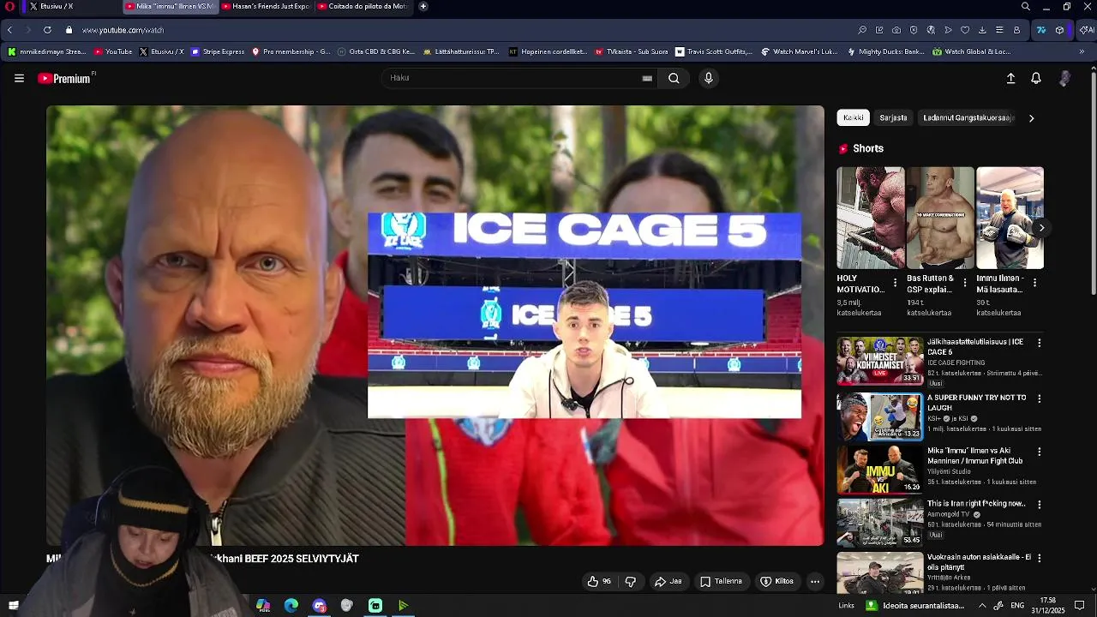
Task: Open the Stripe Express bookmark
Action: (x=218, y=51)
